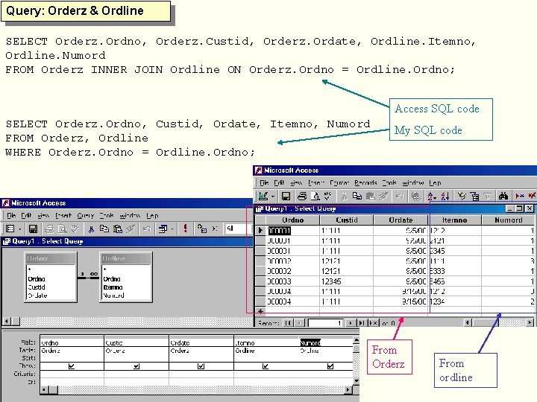
Task: Click Save icon in datasheet window toolbar
Action: (x=286, y=196)
